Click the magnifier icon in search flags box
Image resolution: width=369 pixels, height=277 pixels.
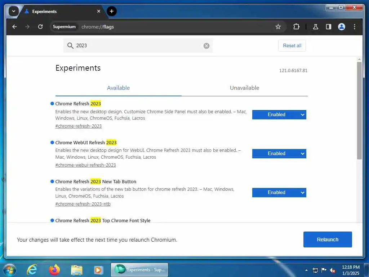70,46
